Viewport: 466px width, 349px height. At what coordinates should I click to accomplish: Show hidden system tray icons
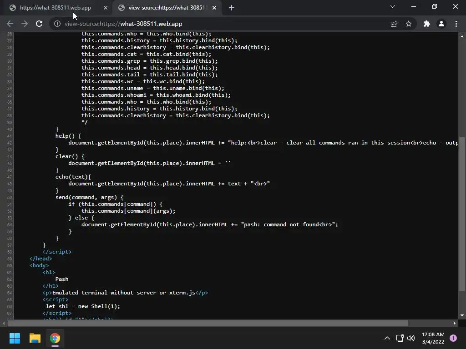pos(387,338)
